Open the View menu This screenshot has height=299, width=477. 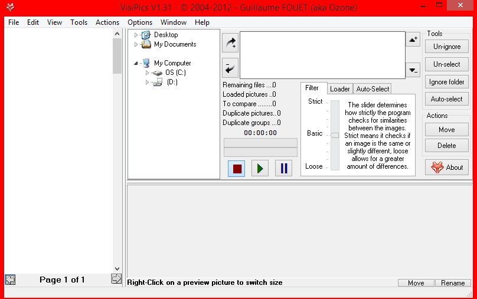pyautogui.click(x=54, y=22)
